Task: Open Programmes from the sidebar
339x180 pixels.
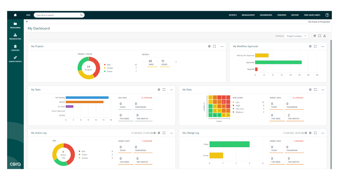Action: 15,25
